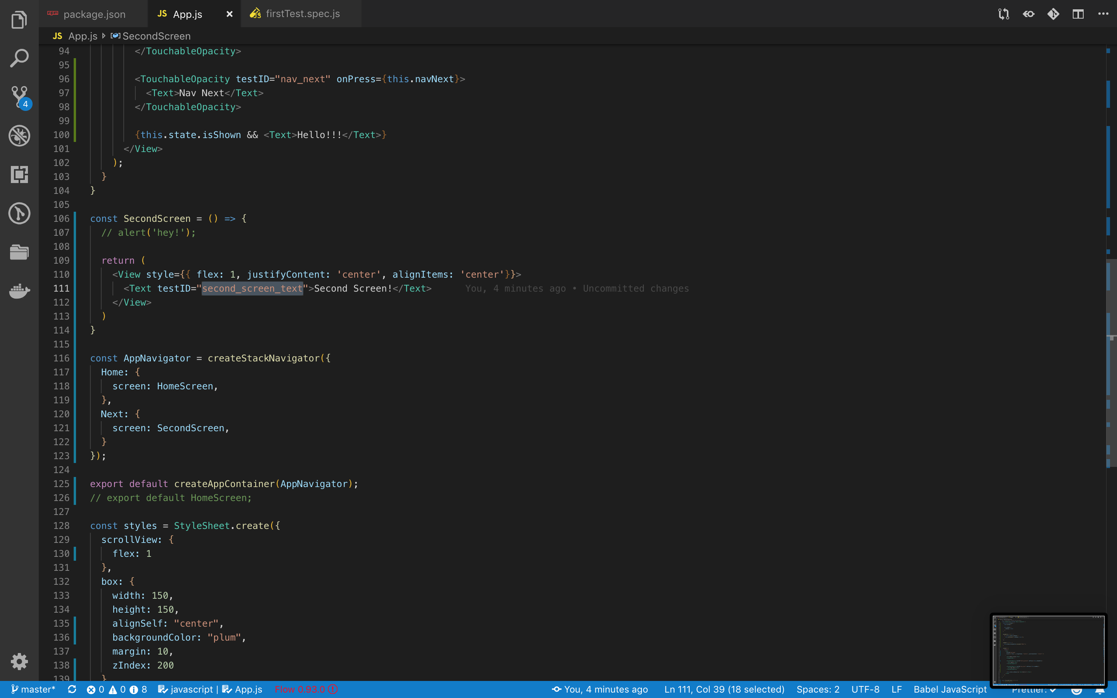
Task: Click the StyleSheet.create text on line 128
Action: click(221, 526)
